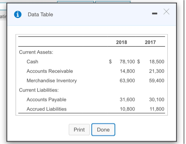Viewport: 186px width, 144px height.
Task: Select the 21,300 receivable value
Action: pos(157,71)
